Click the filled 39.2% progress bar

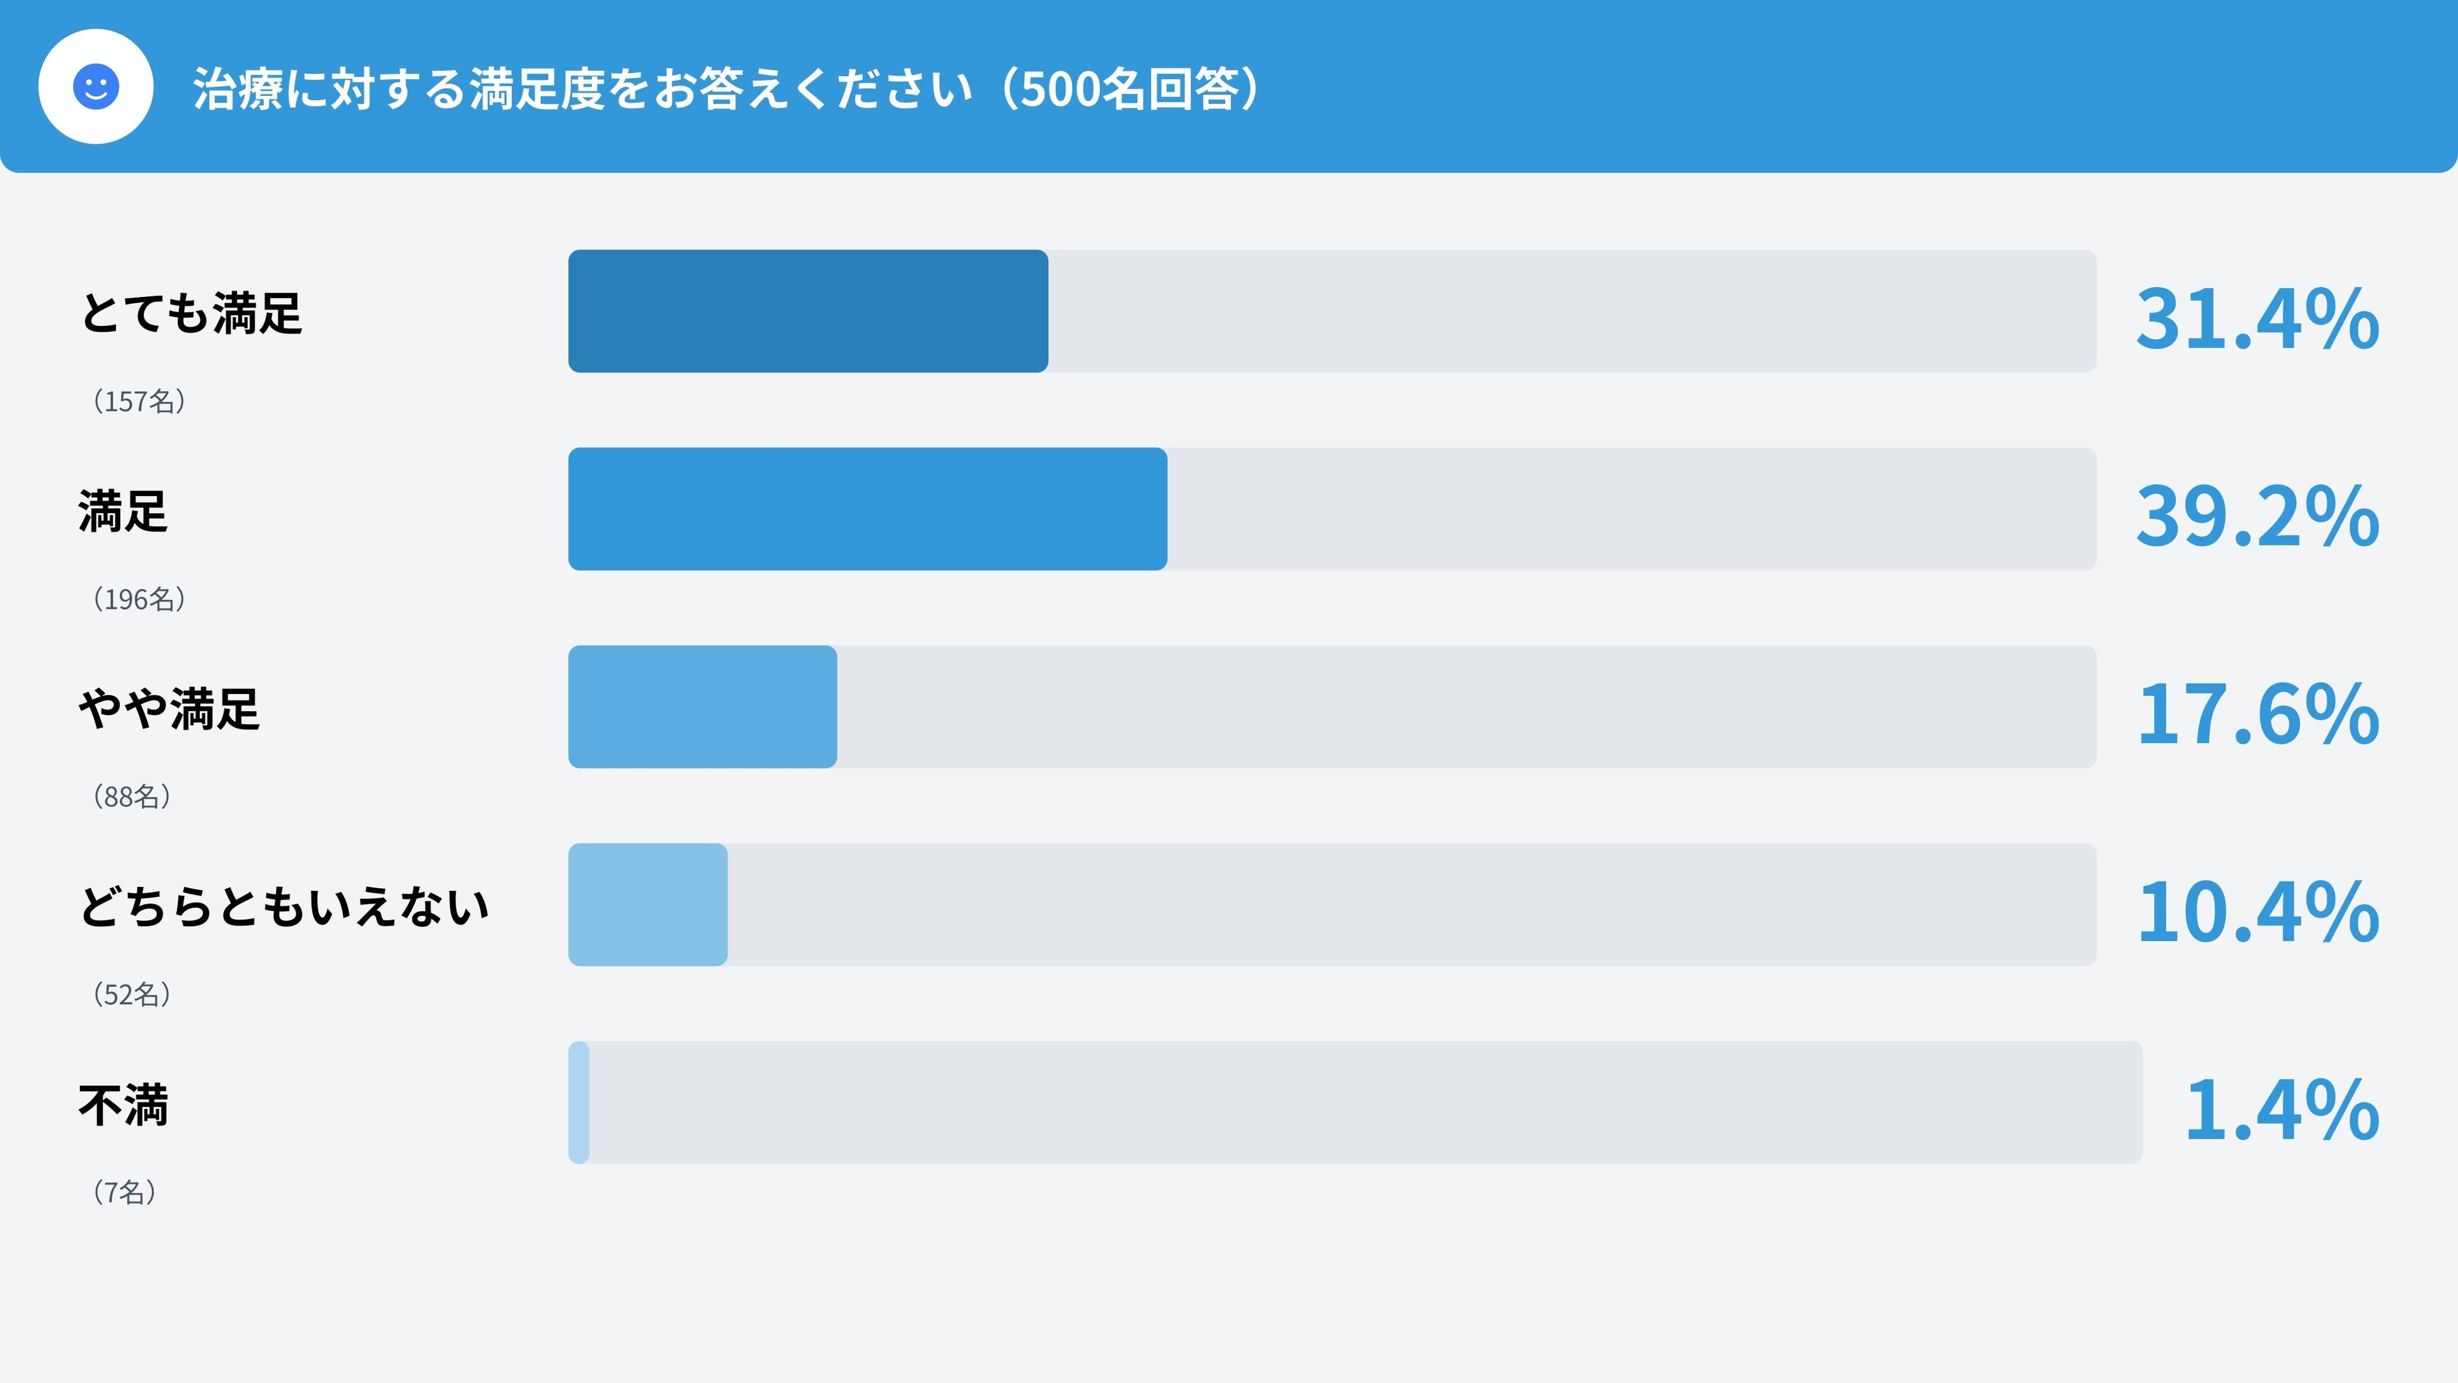[867, 509]
